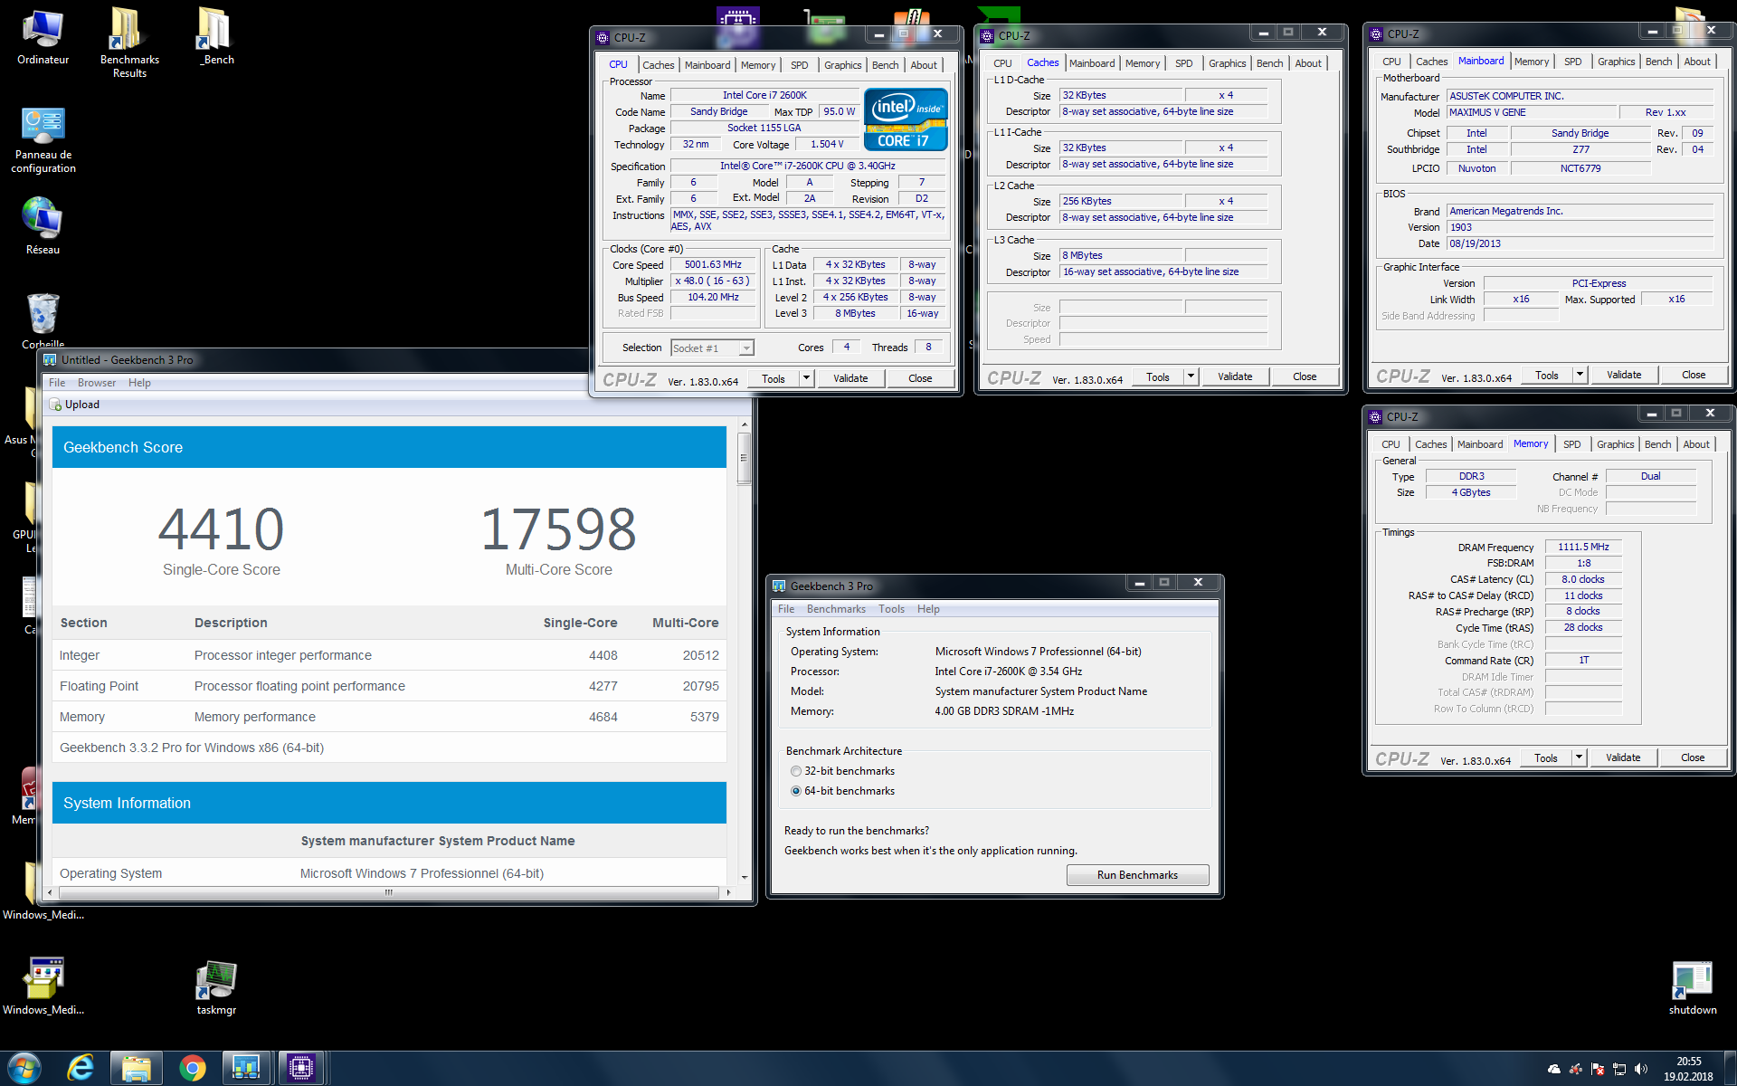The width and height of the screenshot is (1737, 1086).
Task: Open Google Chrome from the taskbar
Action: (x=192, y=1068)
